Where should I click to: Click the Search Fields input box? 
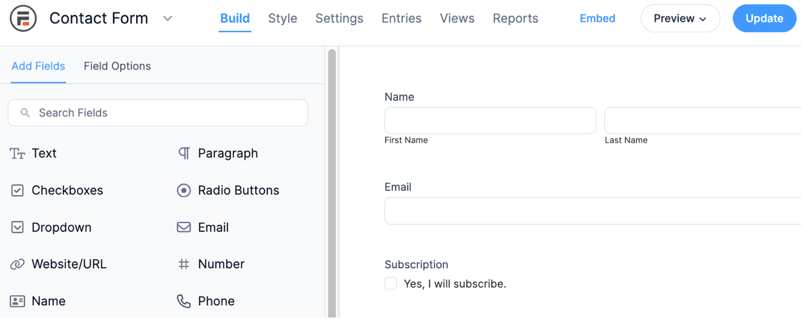[x=158, y=113]
